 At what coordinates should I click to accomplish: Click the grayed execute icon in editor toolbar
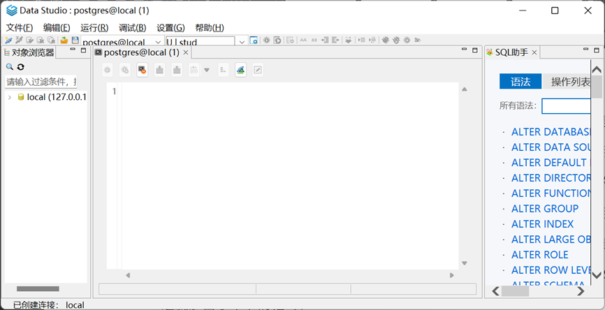pyautogui.click(x=108, y=70)
